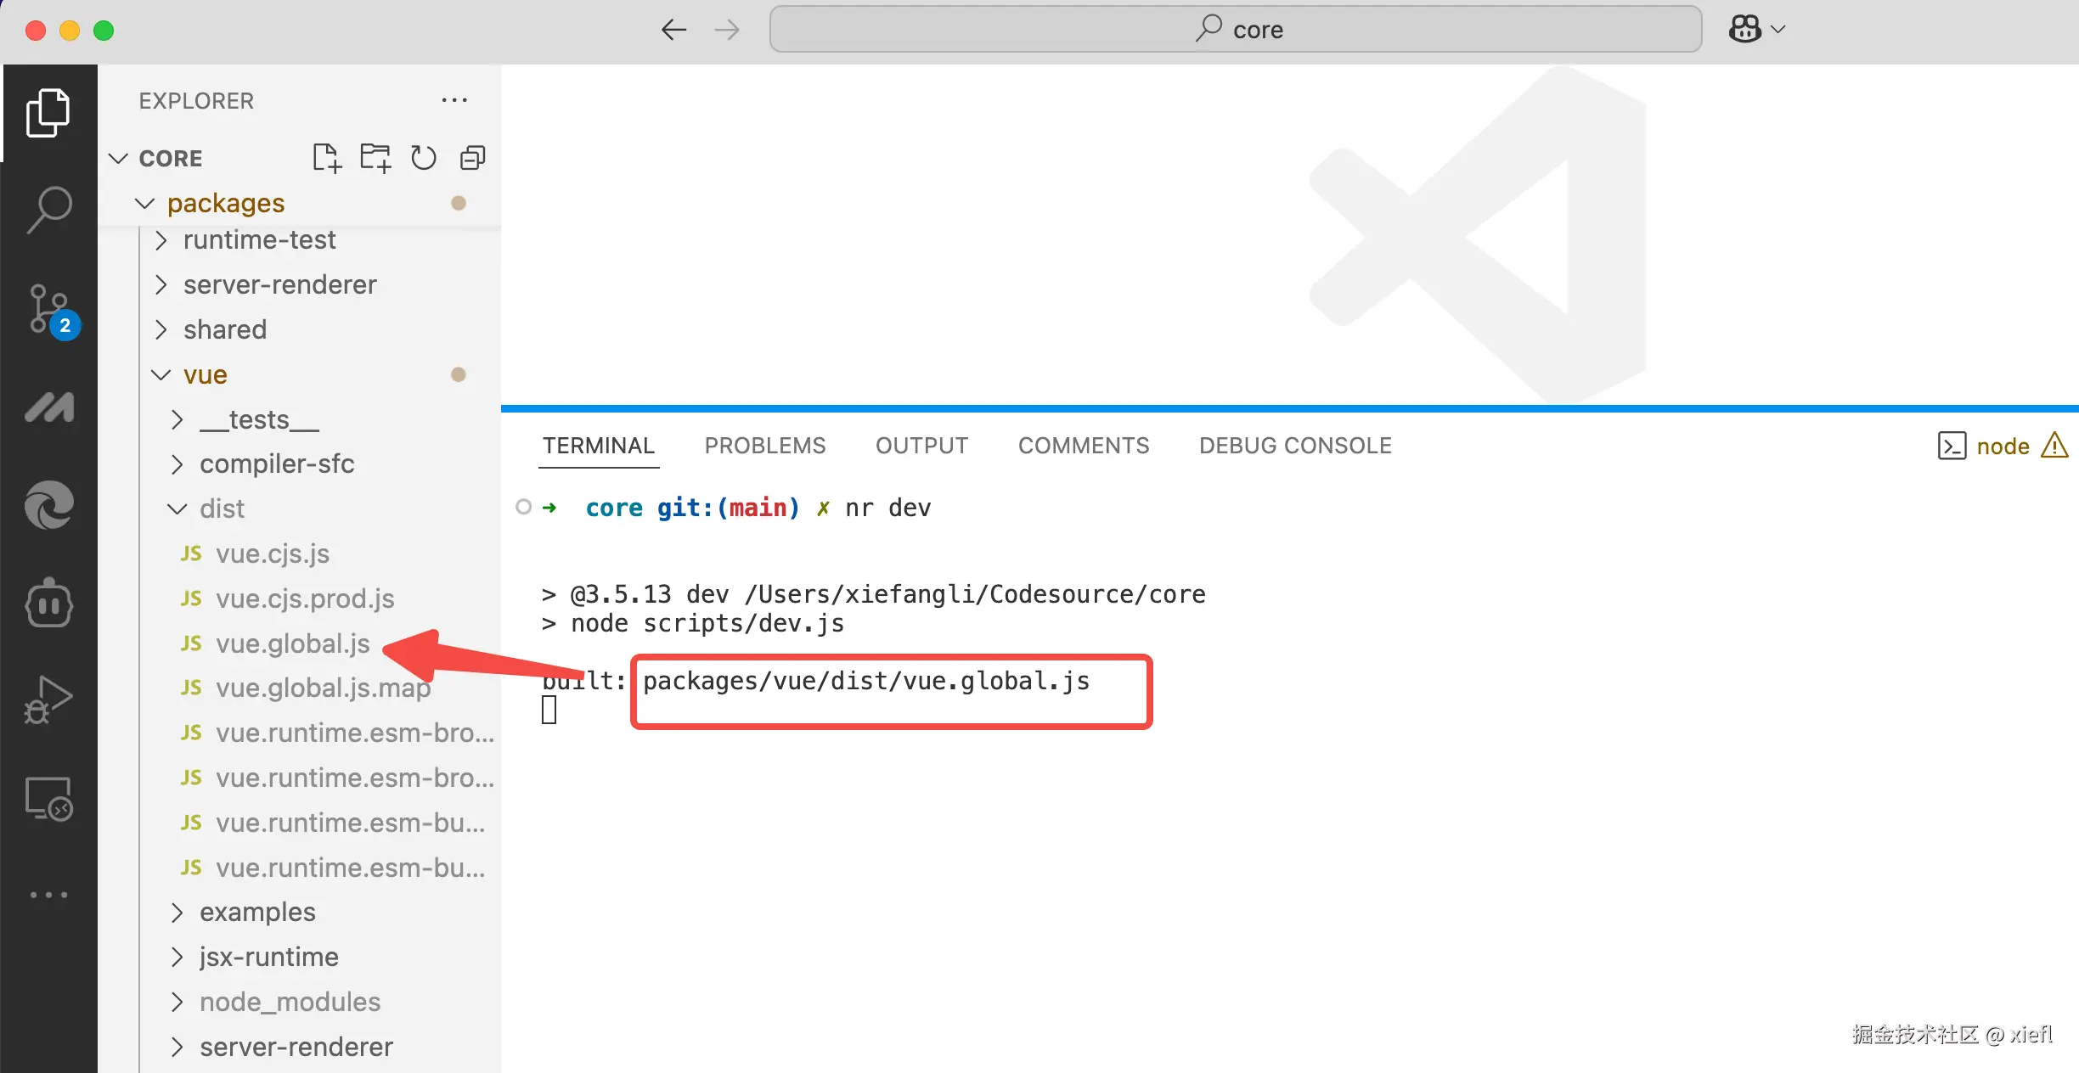Click the New Folder icon

pos(375,158)
